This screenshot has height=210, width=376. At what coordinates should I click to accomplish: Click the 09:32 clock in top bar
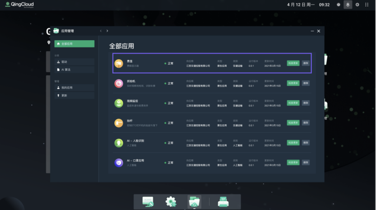click(324, 5)
